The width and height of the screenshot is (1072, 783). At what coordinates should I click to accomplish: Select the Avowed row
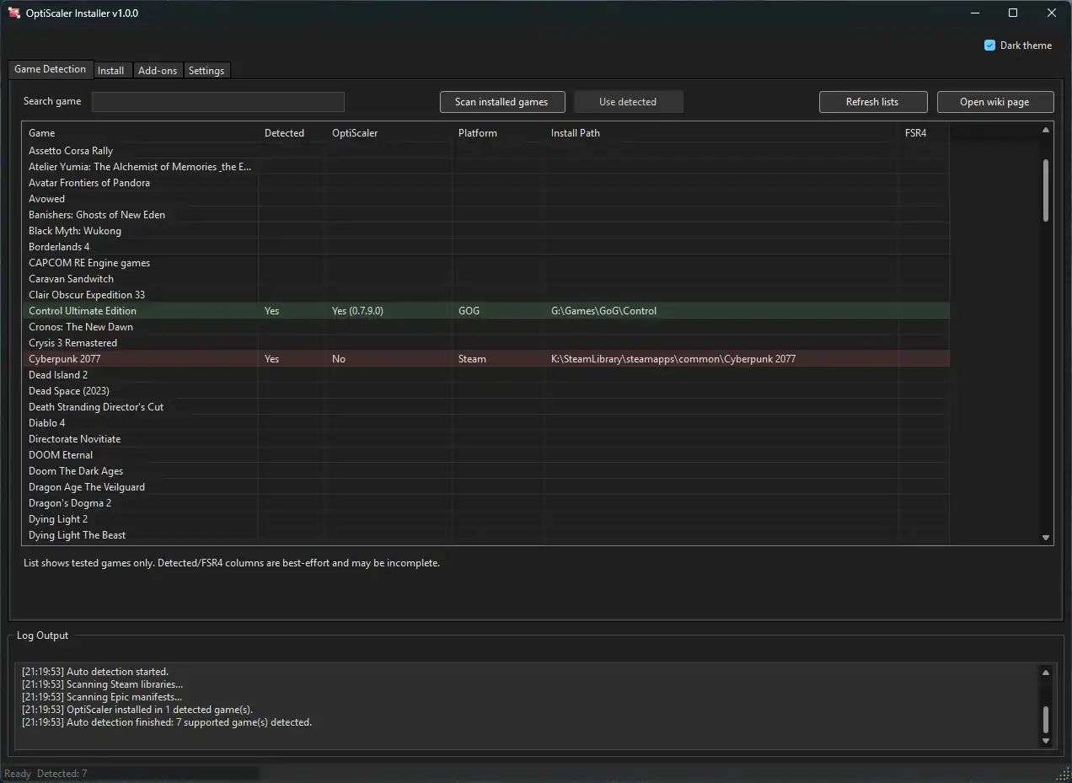[x=485, y=199]
